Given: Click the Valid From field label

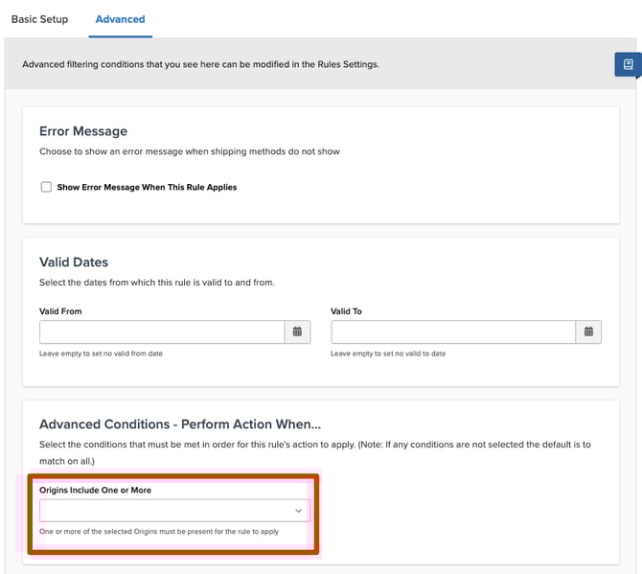Looking at the screenshot, I should point(60,311).
